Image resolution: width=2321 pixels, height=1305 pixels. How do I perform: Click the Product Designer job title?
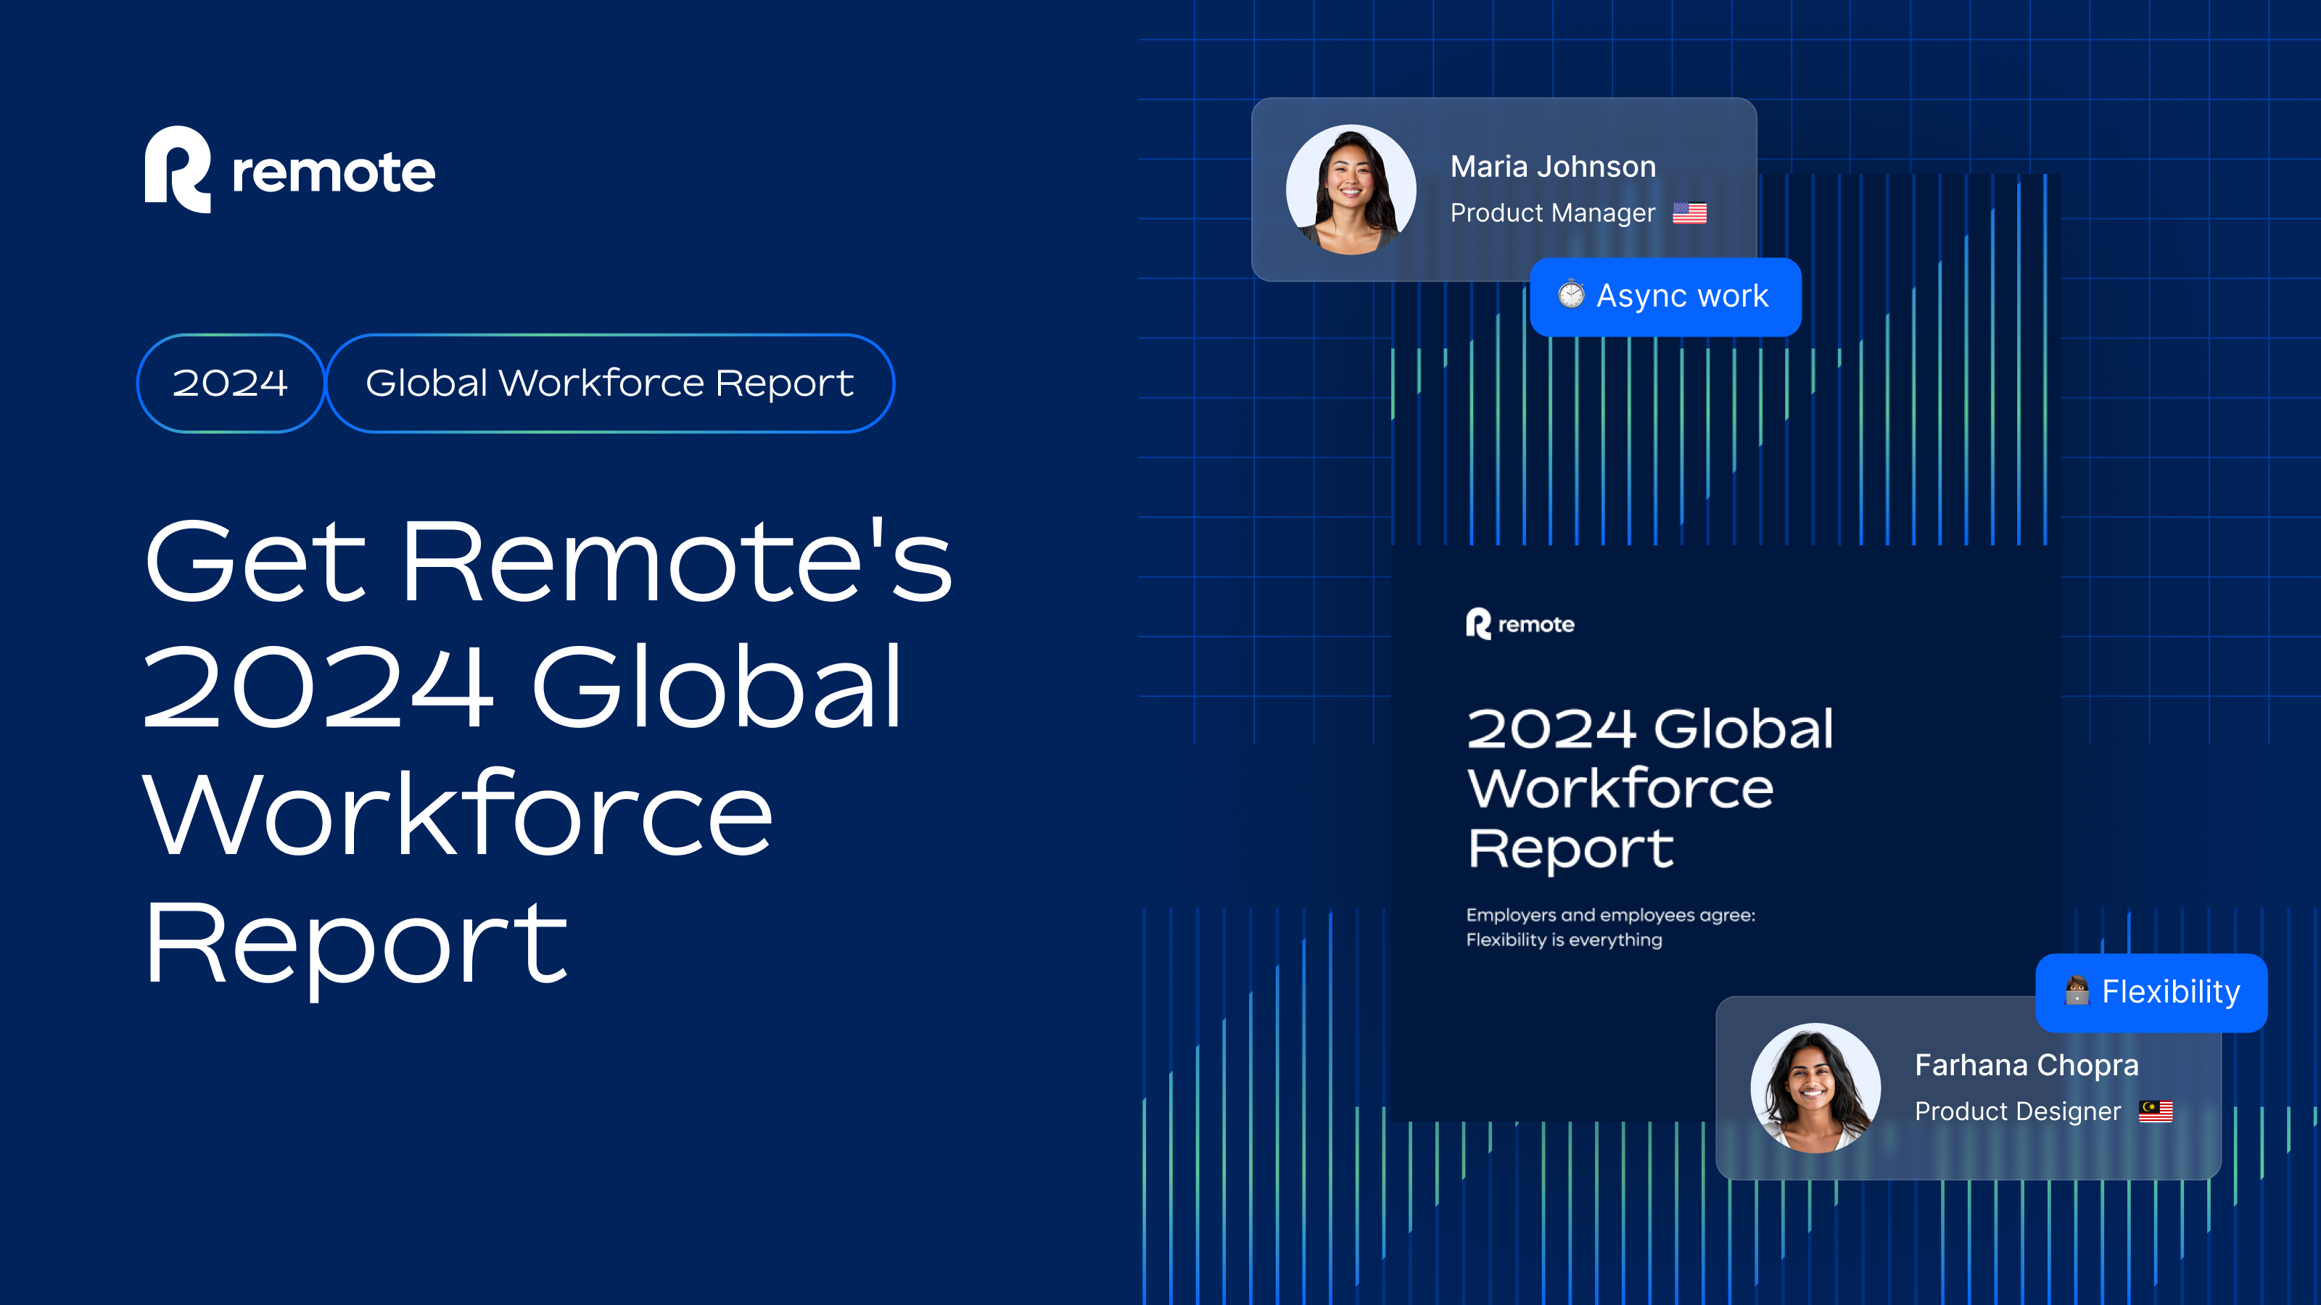[x=2017, y=1112]
